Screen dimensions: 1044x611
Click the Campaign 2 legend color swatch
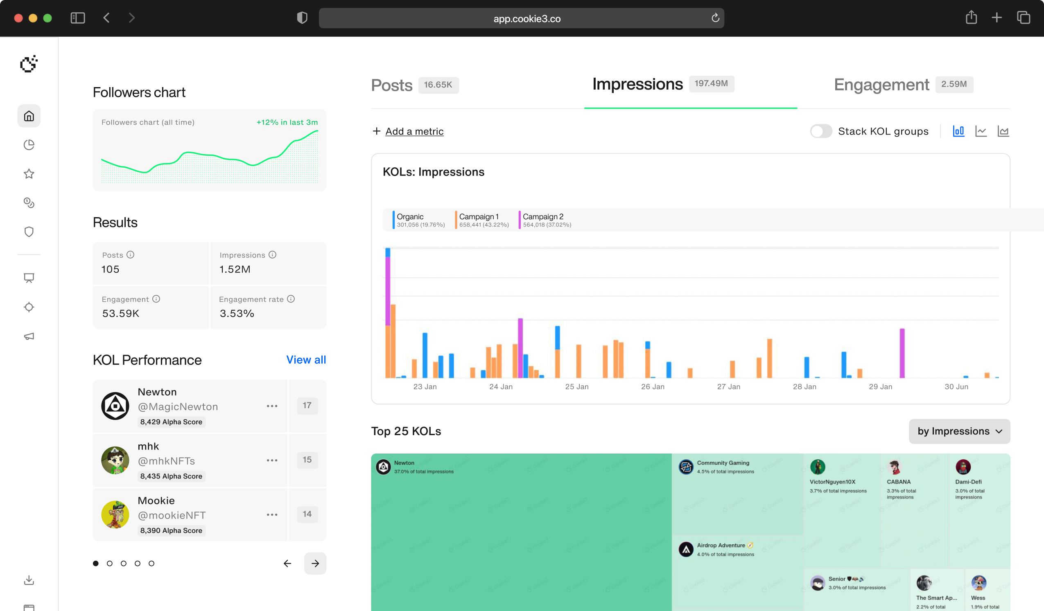click(x=520, y=220)
